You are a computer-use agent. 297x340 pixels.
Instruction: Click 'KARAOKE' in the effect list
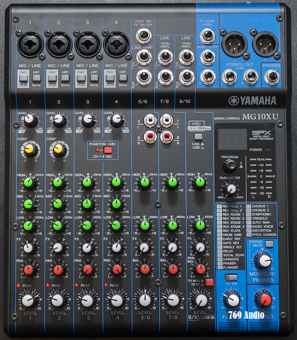click(x=231, y=259)
